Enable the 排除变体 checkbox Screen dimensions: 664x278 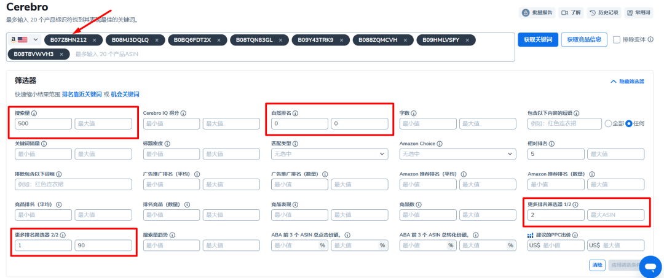coord(617,40)
